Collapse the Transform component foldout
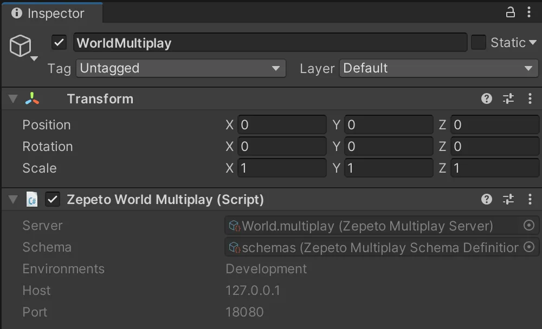The width and height of the screenshot is (542, 329). coord(13,98)
